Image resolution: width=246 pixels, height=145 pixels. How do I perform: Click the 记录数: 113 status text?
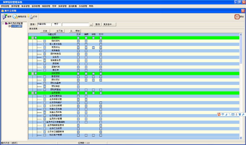pos(84,143)
